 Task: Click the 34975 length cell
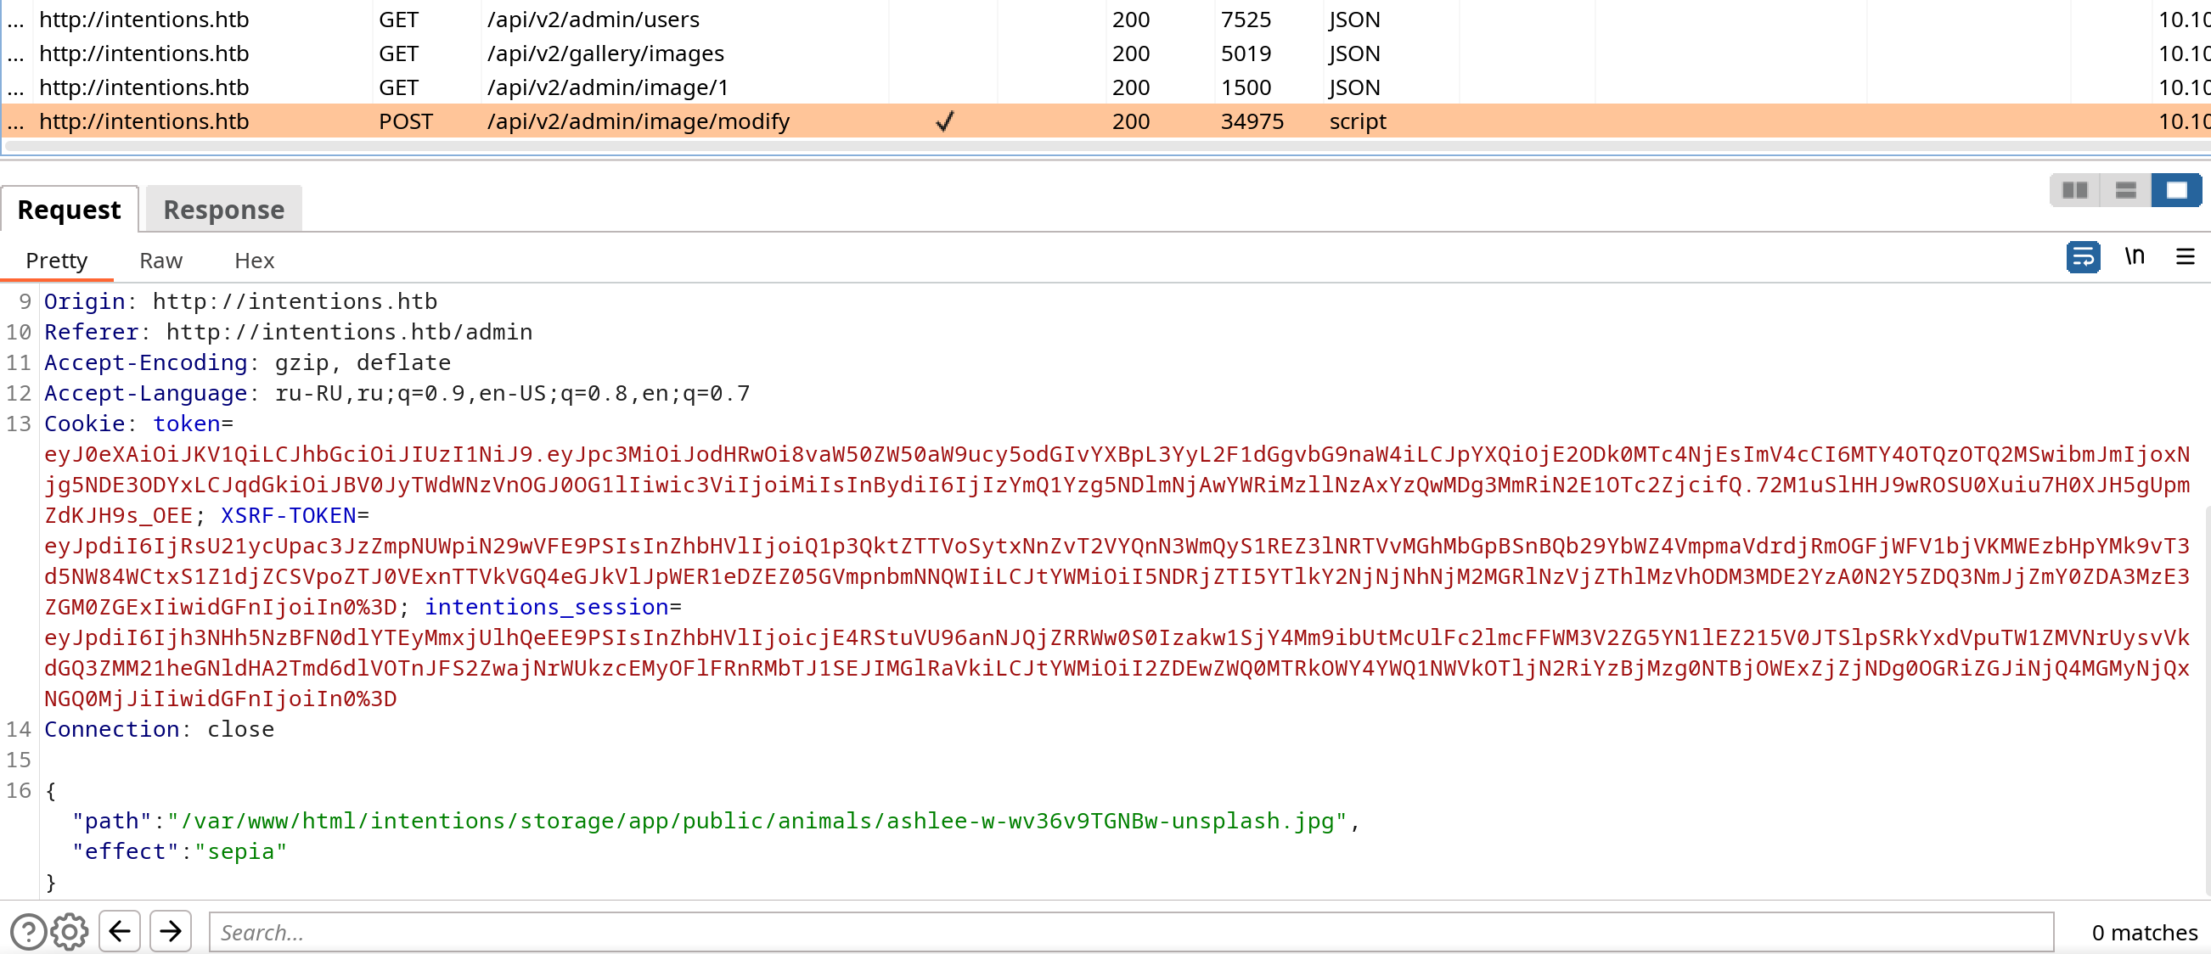click(x=1252, y=121)
